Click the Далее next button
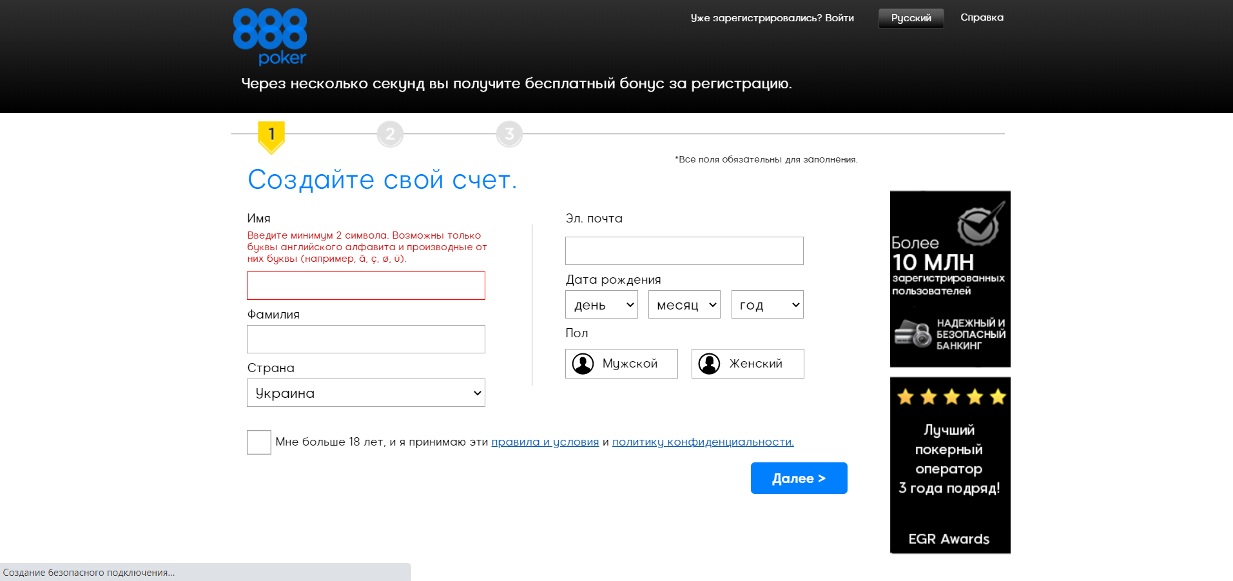The image size is (1233, 581). point(799,478)
